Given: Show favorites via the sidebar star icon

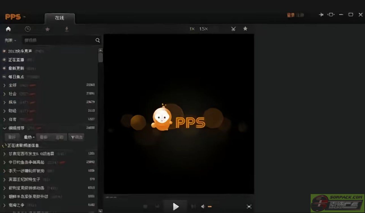Looking at the screenshot, I should point(48,29).
